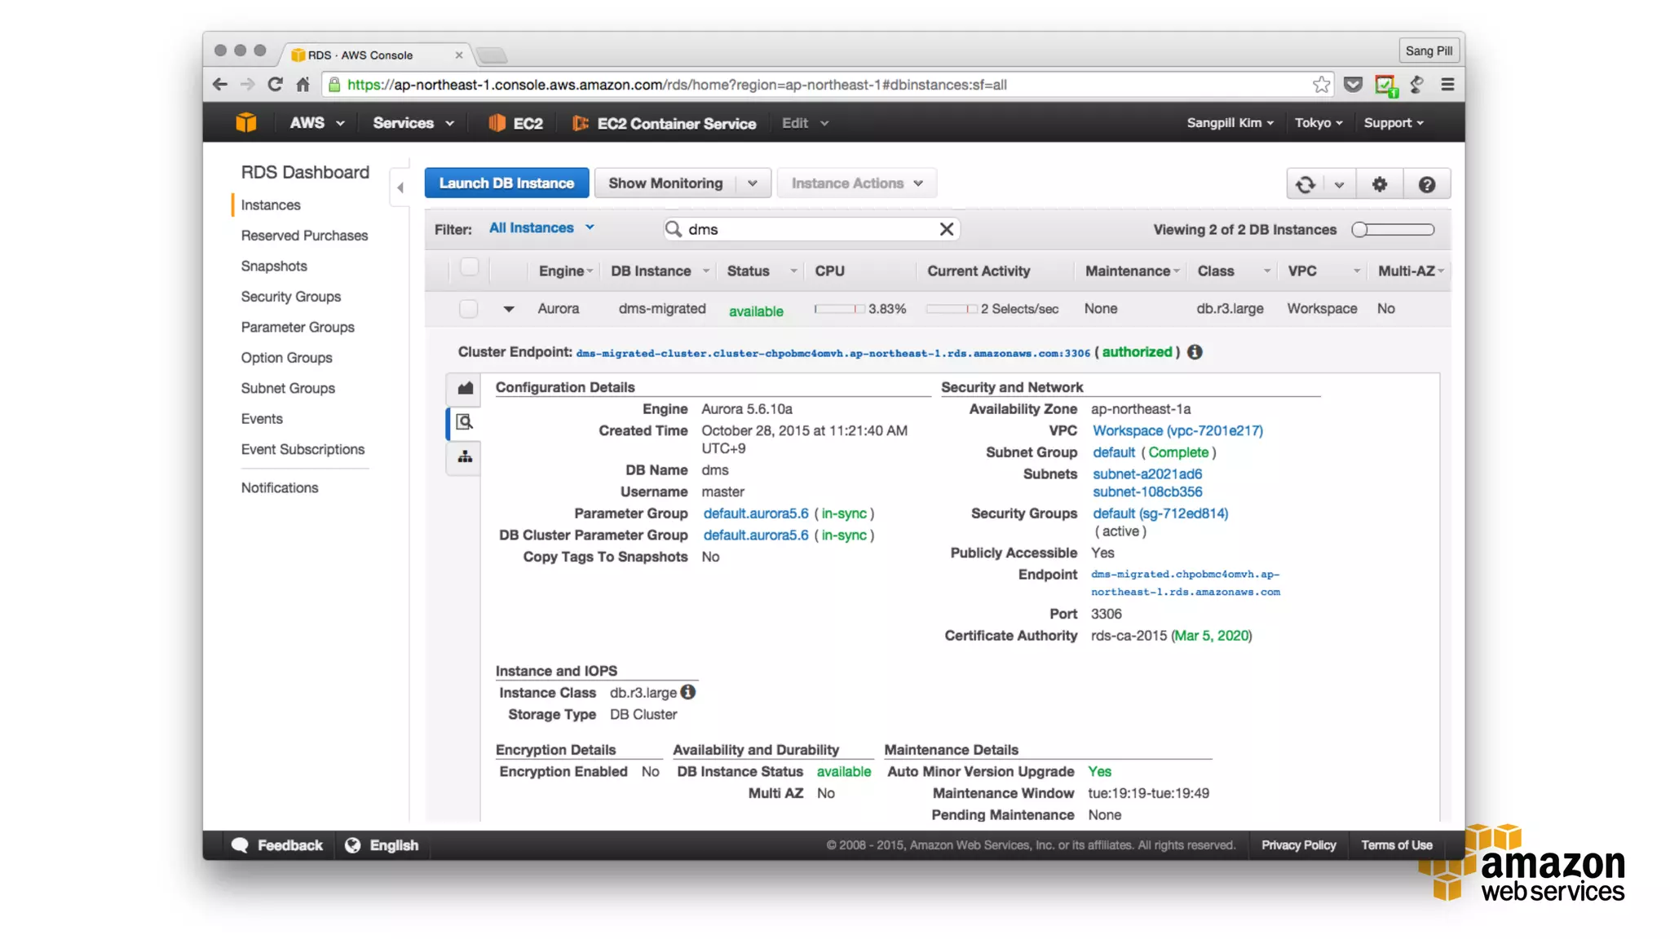The width and height of the screenshot is (1670, 939).
Task: Click the help question mark icon
Action: tap(1426, 184)
